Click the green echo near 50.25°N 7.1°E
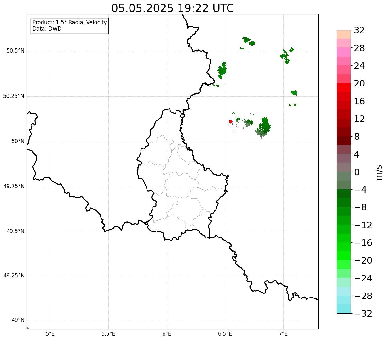The height and width of the screenshot is (340, 386). (x=294, y=93)
